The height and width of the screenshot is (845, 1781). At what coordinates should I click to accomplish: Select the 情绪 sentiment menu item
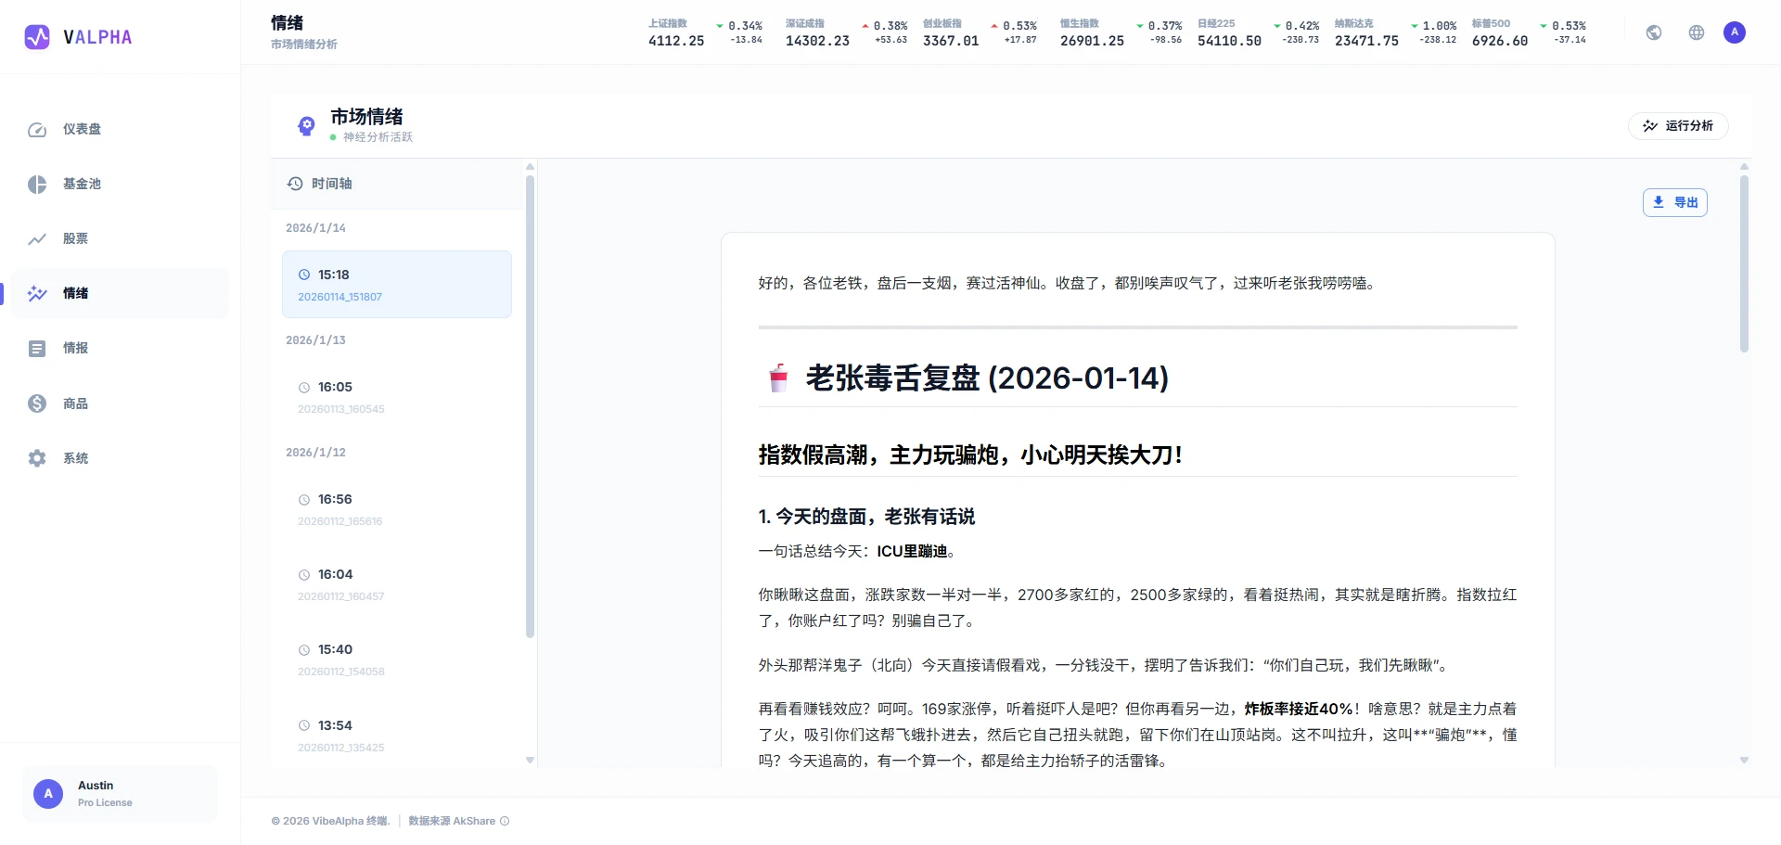coord(121,293)
